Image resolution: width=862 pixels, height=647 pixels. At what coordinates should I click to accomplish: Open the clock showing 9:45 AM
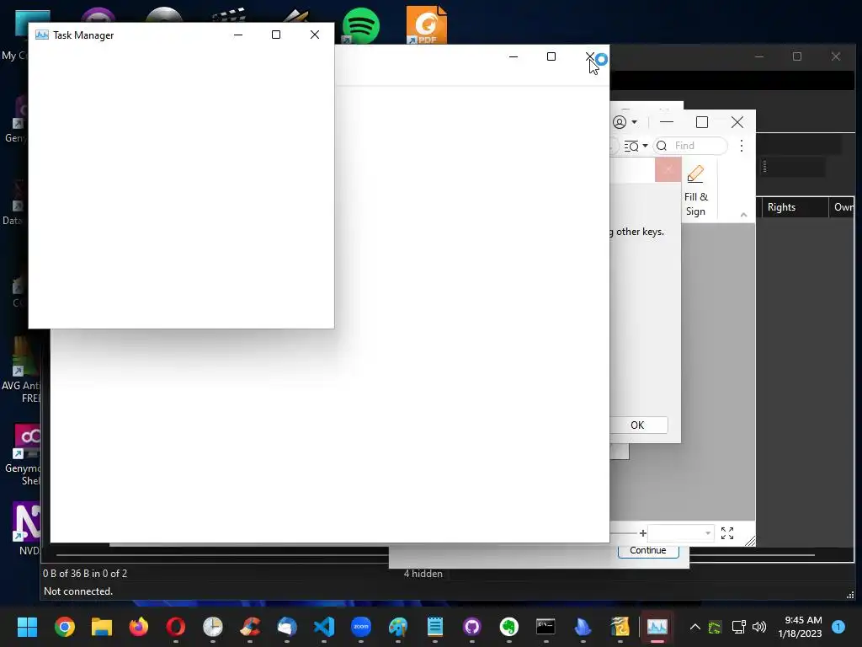click(x=801, y=627)
